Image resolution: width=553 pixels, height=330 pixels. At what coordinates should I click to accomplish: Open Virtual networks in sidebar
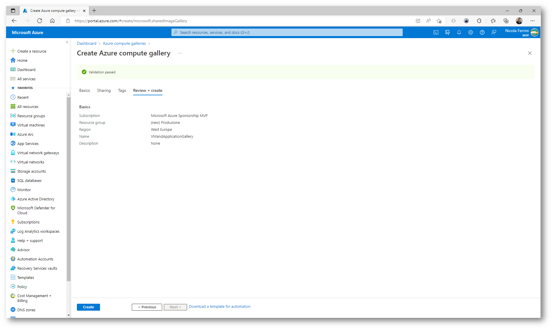pos(31,162)
